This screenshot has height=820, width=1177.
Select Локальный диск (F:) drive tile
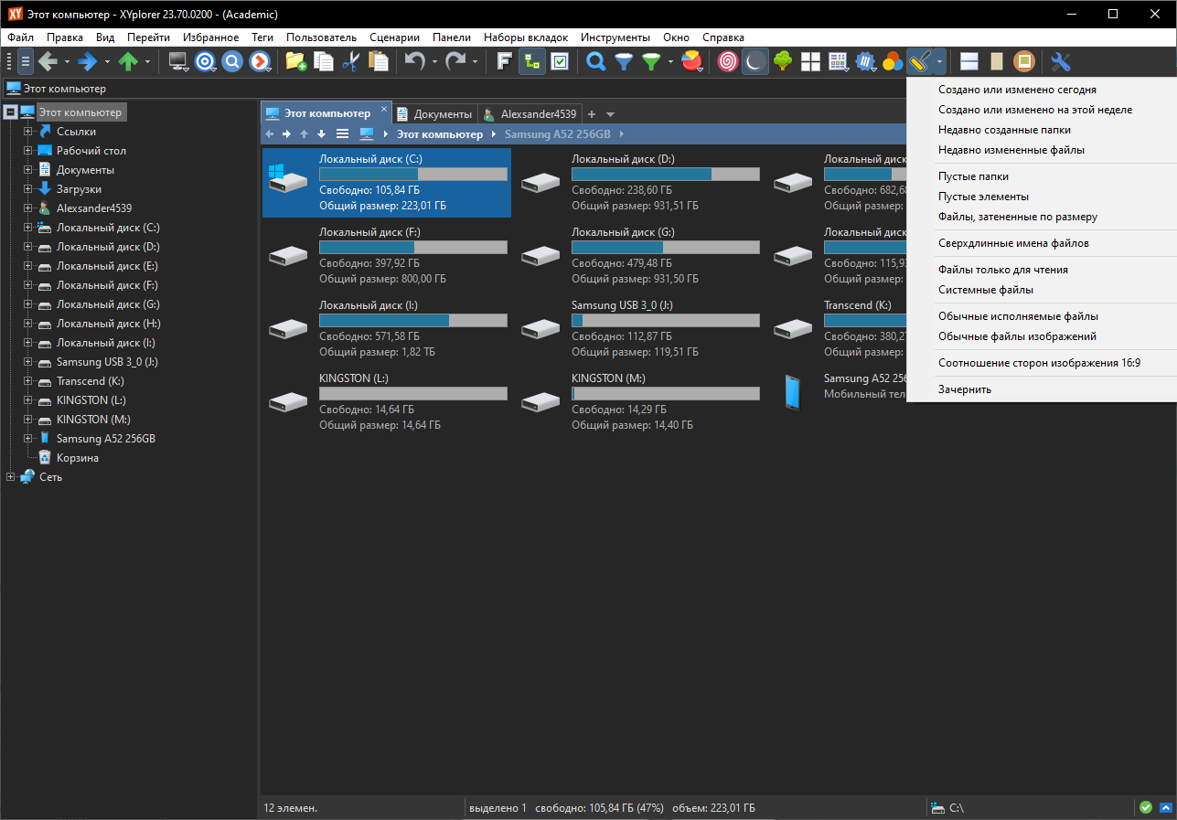(388, 255)
